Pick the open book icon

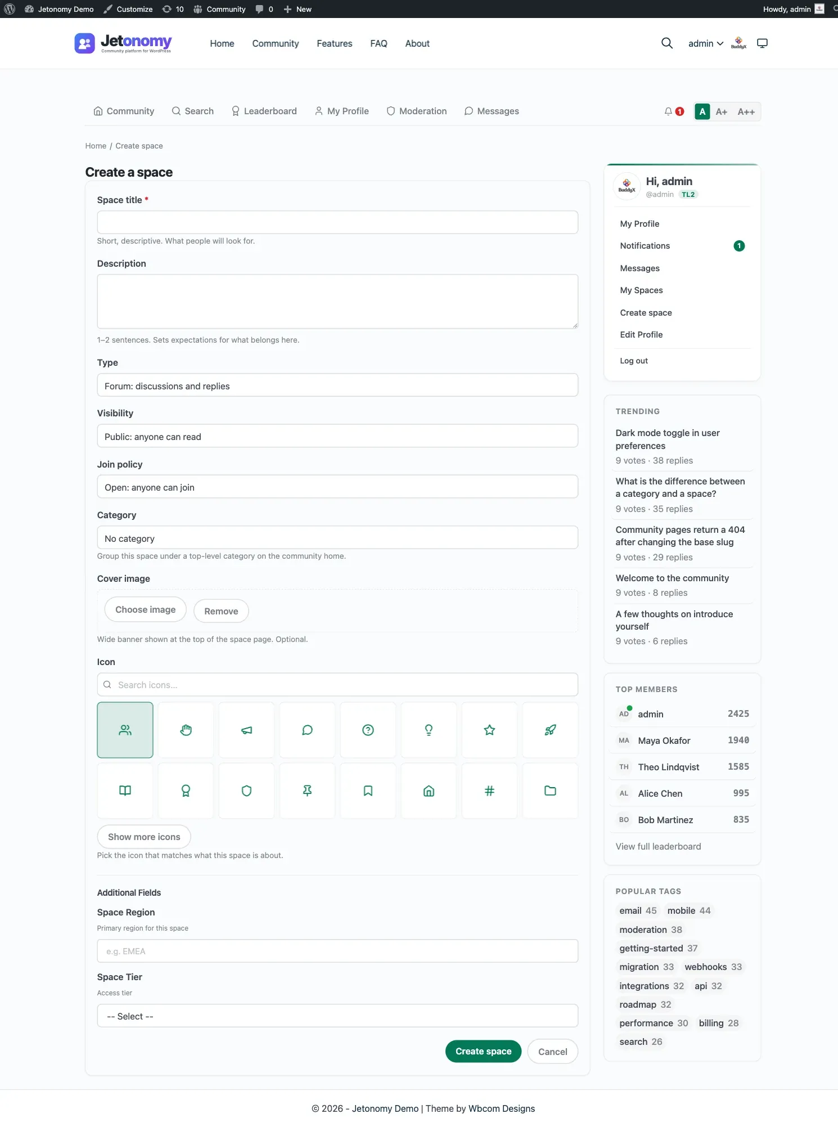[125, 791]
